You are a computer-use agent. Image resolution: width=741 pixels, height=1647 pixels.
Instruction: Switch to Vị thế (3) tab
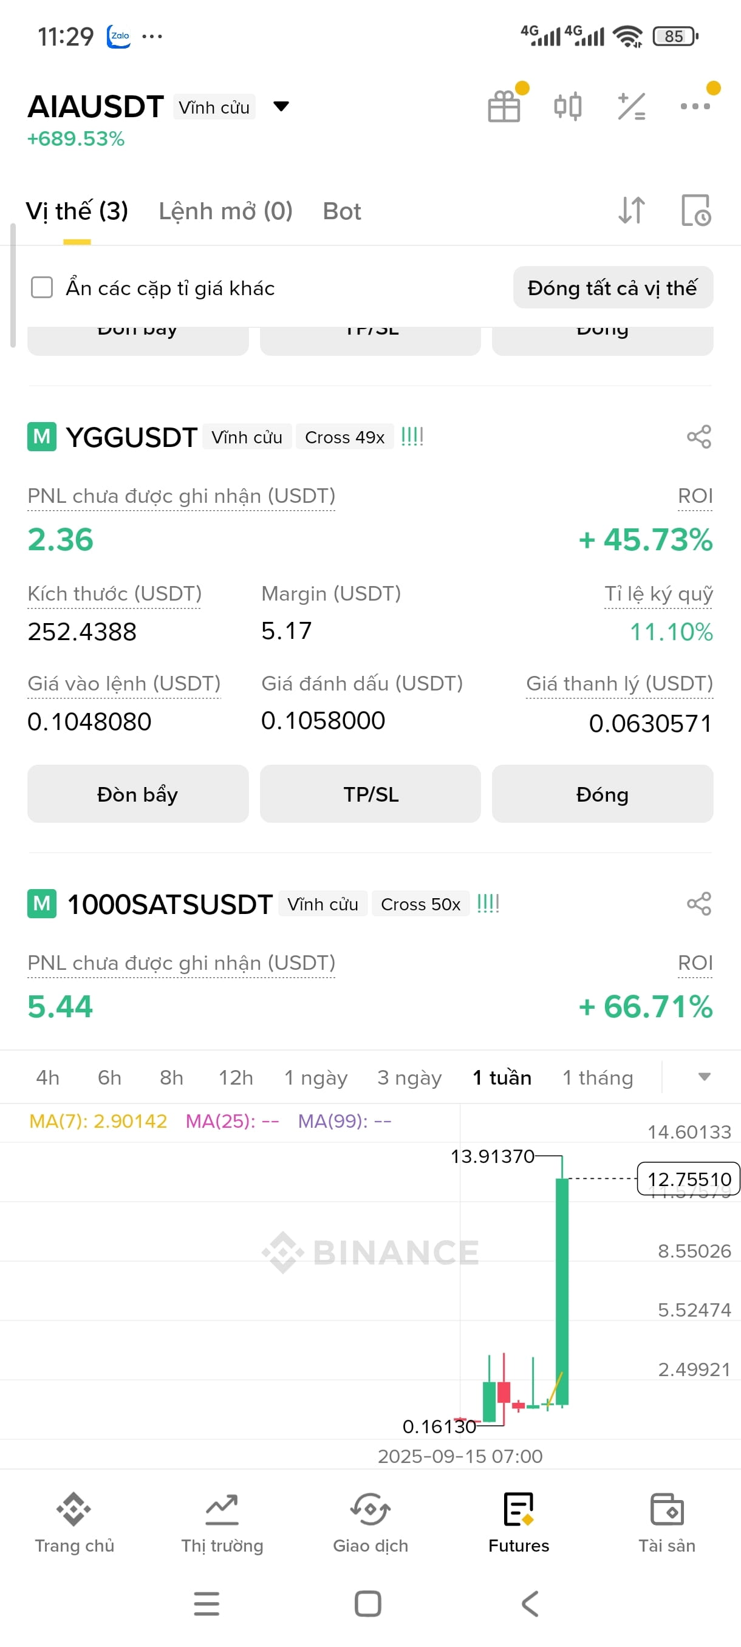coord(77,211)
